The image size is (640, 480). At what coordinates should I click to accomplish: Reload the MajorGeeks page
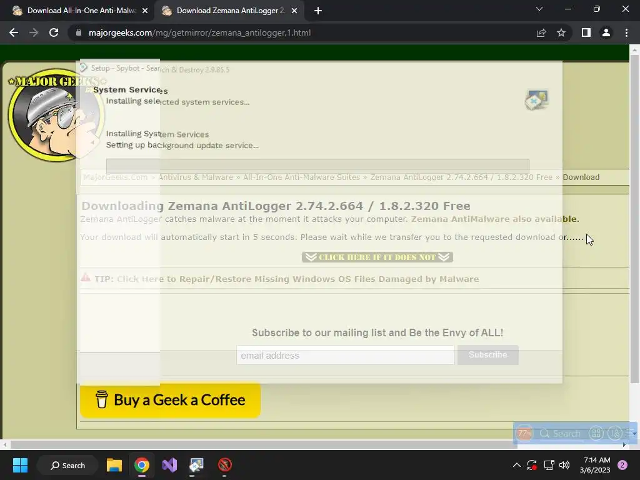[x=54, y=32]
